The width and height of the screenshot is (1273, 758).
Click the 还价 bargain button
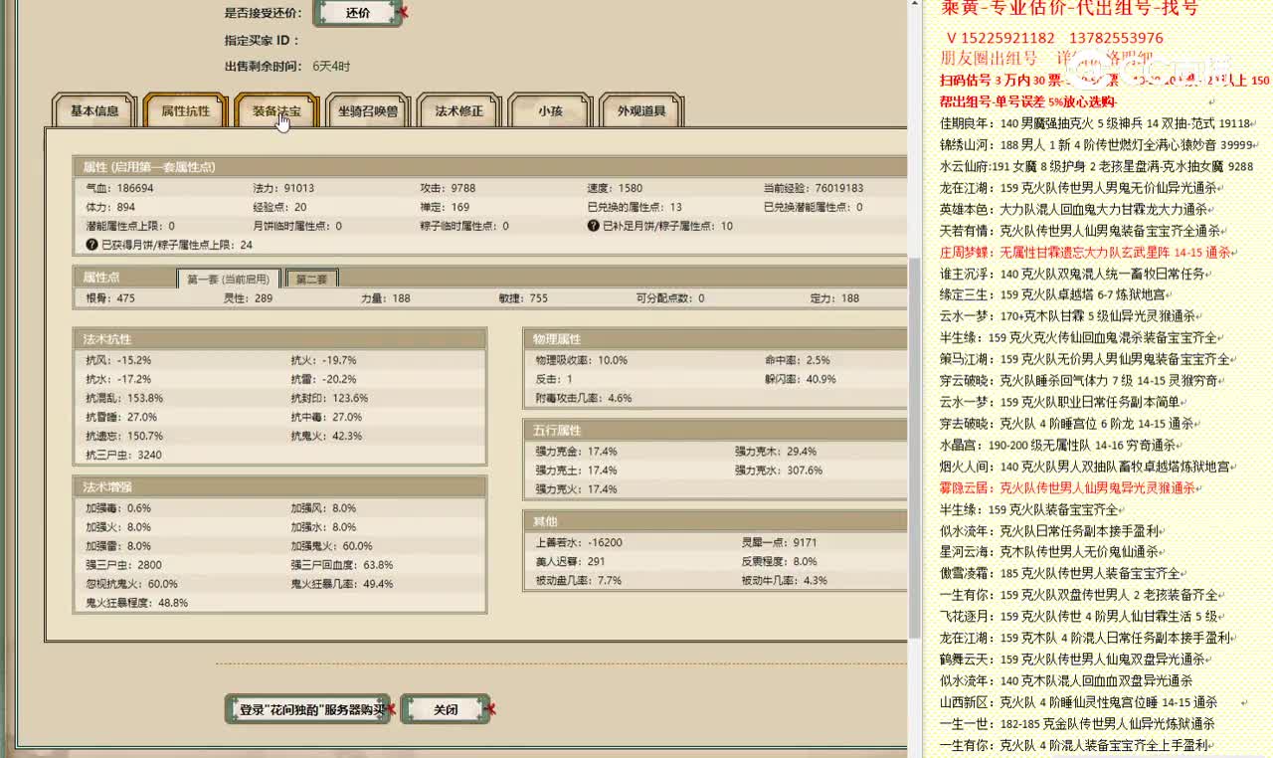[358, 13]
